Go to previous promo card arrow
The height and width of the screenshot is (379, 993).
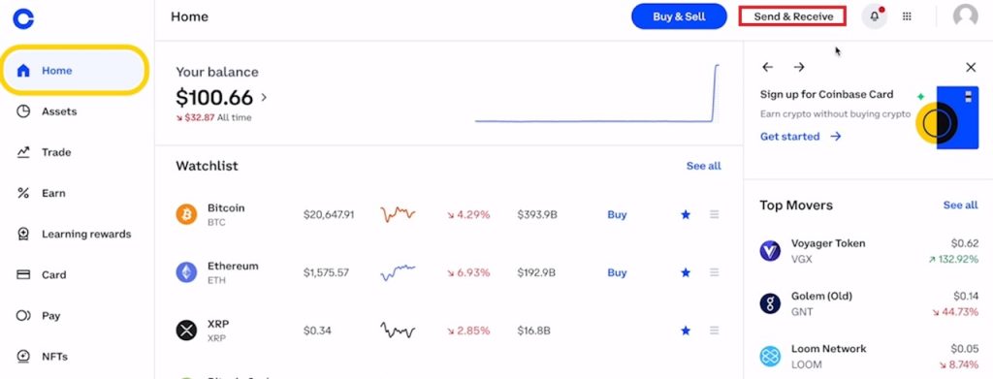point(768,67)
